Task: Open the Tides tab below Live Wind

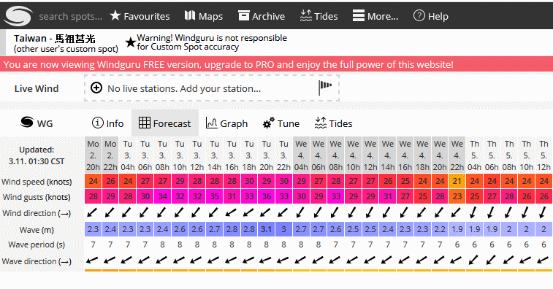Action: (333, 123)
